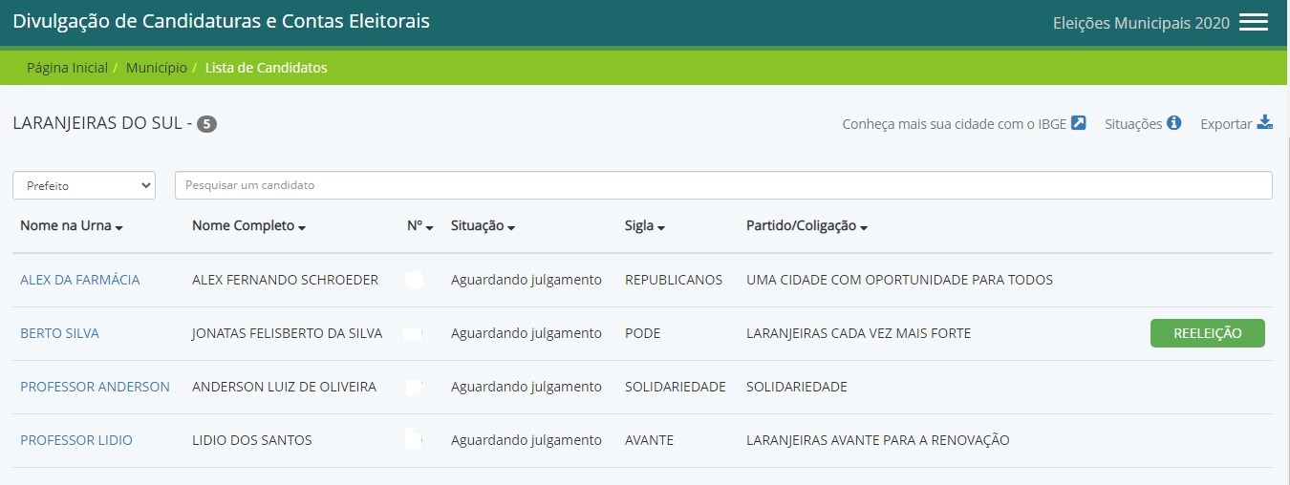Open candidate BERTO SILVA
This screenshot has width=1290, height=485.
[59, 333]
